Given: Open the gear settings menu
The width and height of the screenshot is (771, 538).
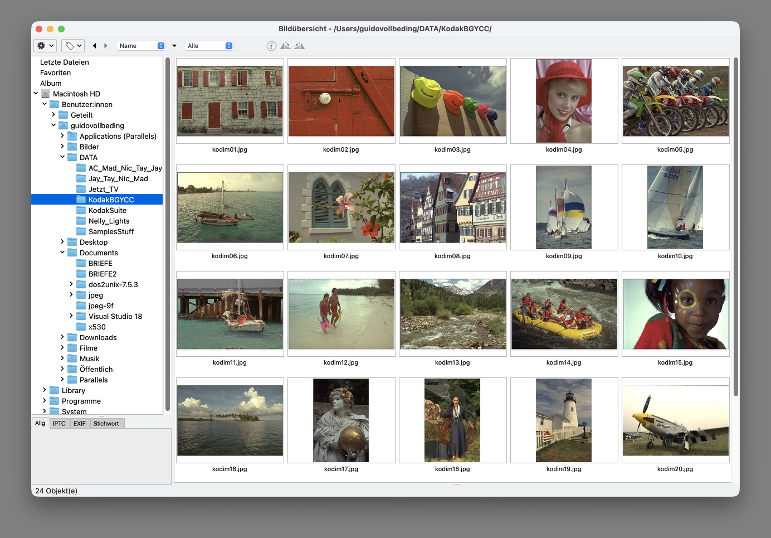Looking at the screenshot, I should click(45, 46).
